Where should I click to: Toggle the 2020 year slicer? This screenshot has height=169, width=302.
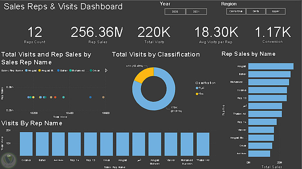click(175, 12)
